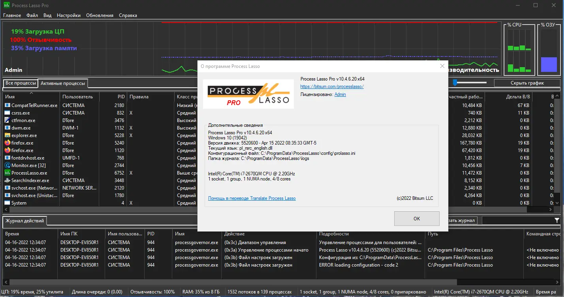Select the fontdrvhost.exe process icon
Image resolution: width=564 pixels, height=297 pixels.
point(8,158)
